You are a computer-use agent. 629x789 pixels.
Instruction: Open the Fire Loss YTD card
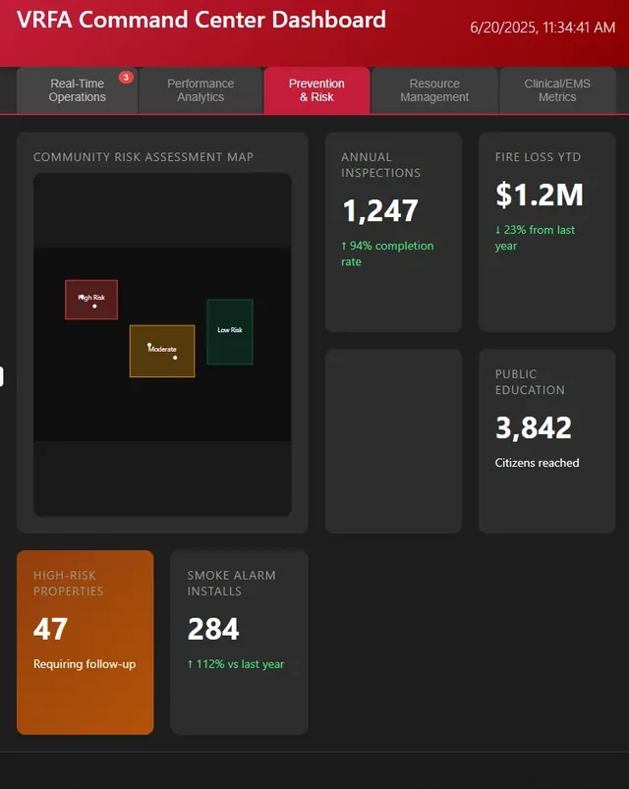(x=547, y=232)
